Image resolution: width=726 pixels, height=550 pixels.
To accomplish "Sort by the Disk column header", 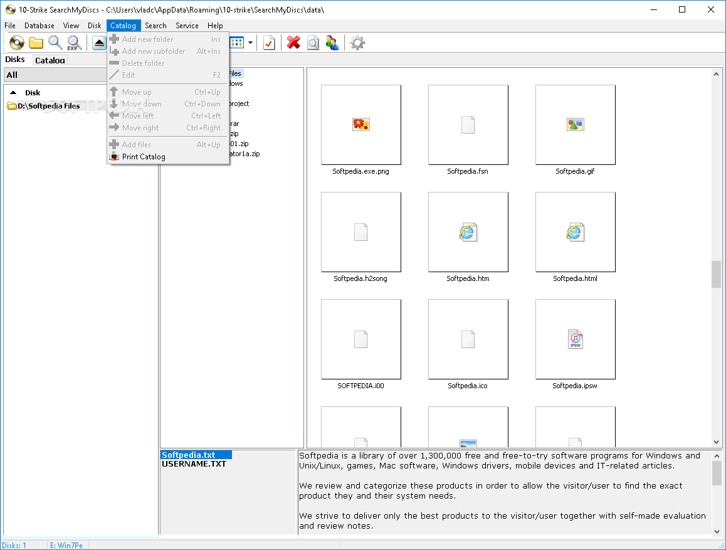I will pos(33,93).
